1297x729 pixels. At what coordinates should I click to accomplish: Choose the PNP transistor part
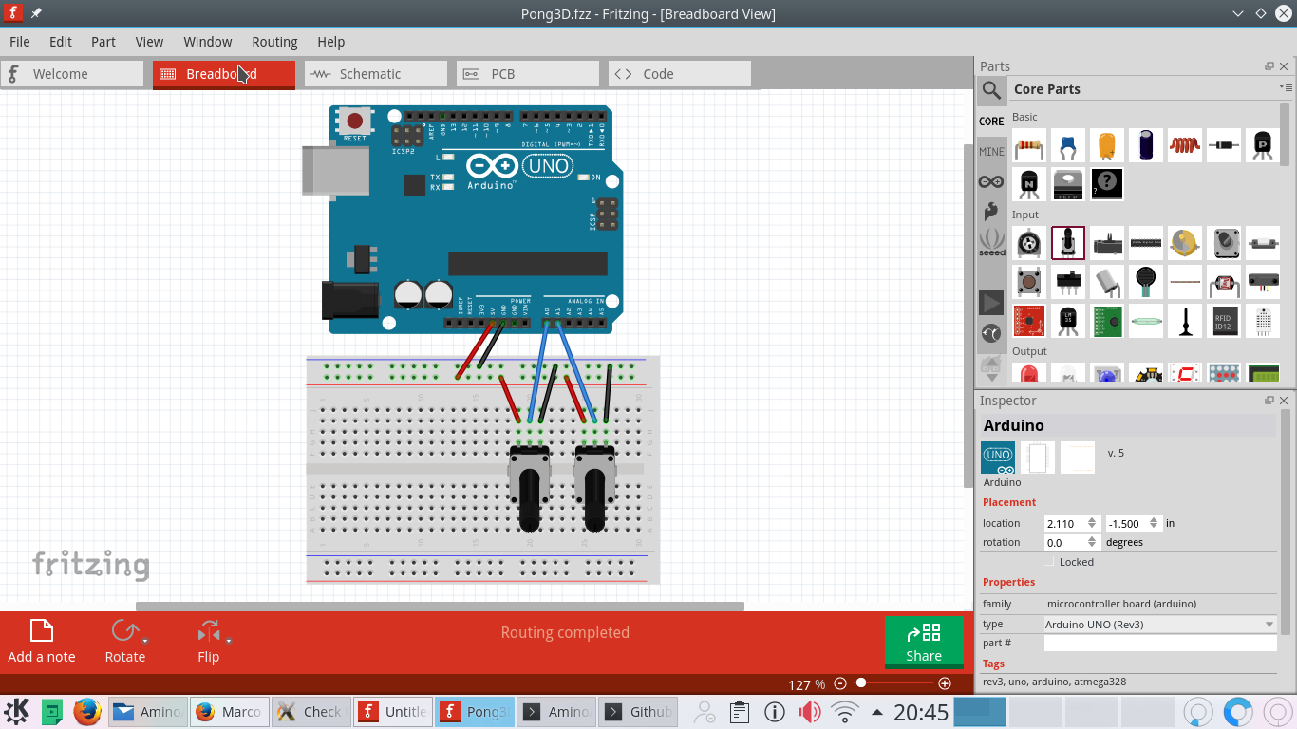1263,145
